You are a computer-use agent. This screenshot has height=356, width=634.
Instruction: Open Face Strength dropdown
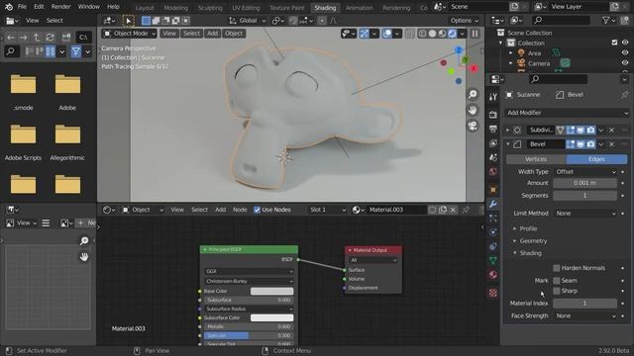click(x=585, y=315)
